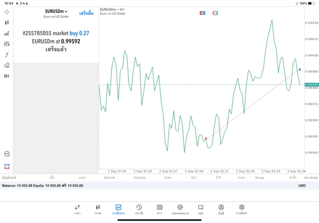Open the การตั้งค่า settings tab
319x223 pixels.
click(242, 210)
